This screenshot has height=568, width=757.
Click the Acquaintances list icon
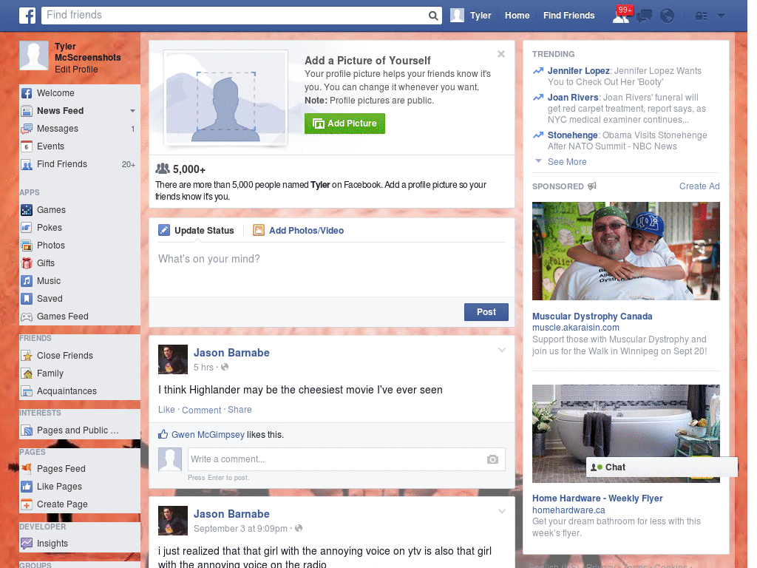(27, 391)
